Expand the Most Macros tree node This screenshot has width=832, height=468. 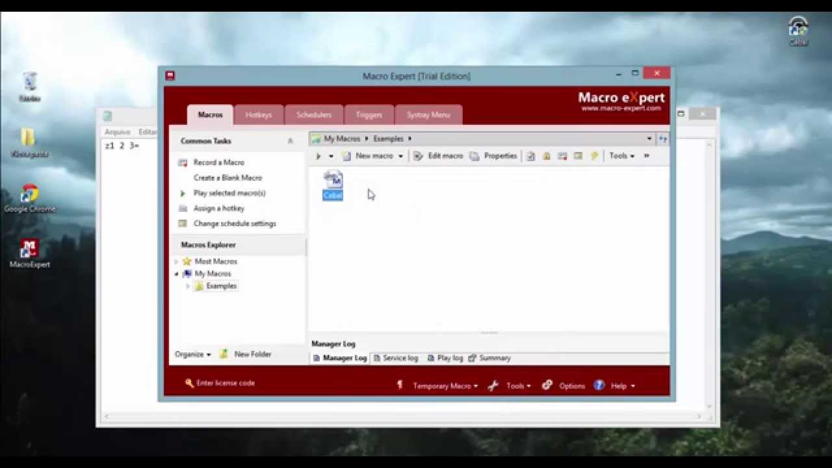pos(176,261)
